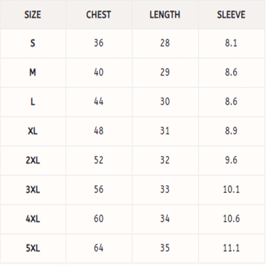The height and width of the screenshot is (266, 266).
Task: Click the XL size row label
Action: (33, 131)
